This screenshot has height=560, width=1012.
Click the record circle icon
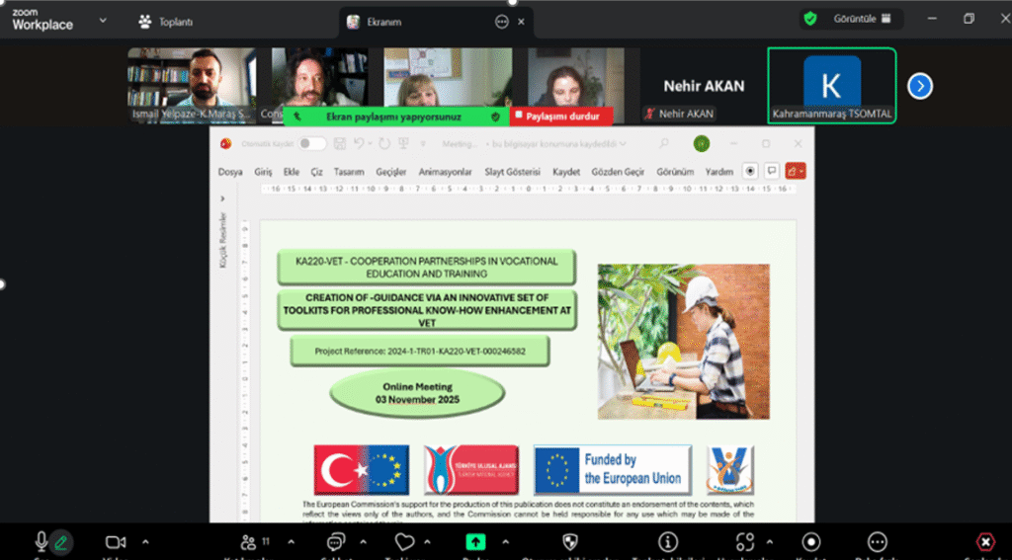[810, 542]
